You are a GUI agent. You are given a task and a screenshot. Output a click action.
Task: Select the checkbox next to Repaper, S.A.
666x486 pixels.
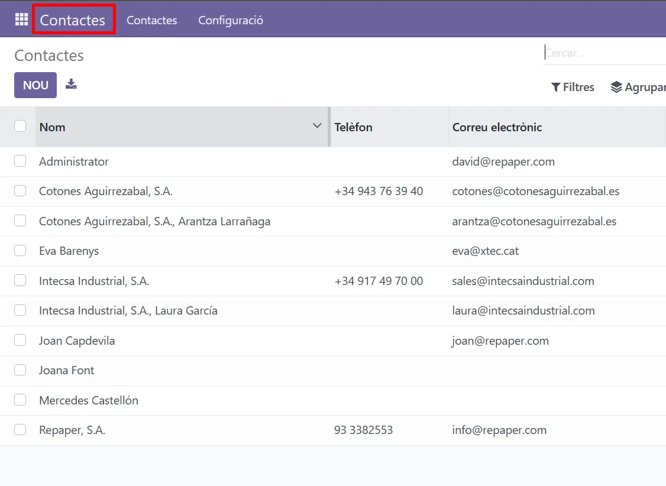pyautogui.click(x=20, y=430)
